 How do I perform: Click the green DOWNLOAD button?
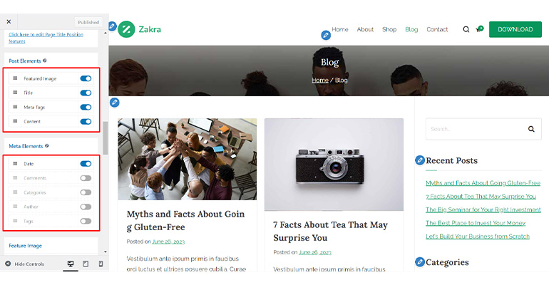pyautogui.click(x=515, y=29)
